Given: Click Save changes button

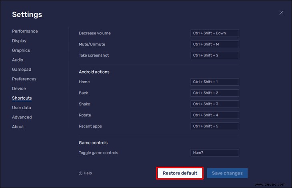Looking at the screenshot, I should [227, 173].
